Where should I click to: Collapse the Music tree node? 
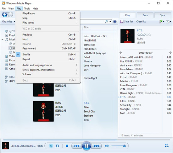[3, 40]
